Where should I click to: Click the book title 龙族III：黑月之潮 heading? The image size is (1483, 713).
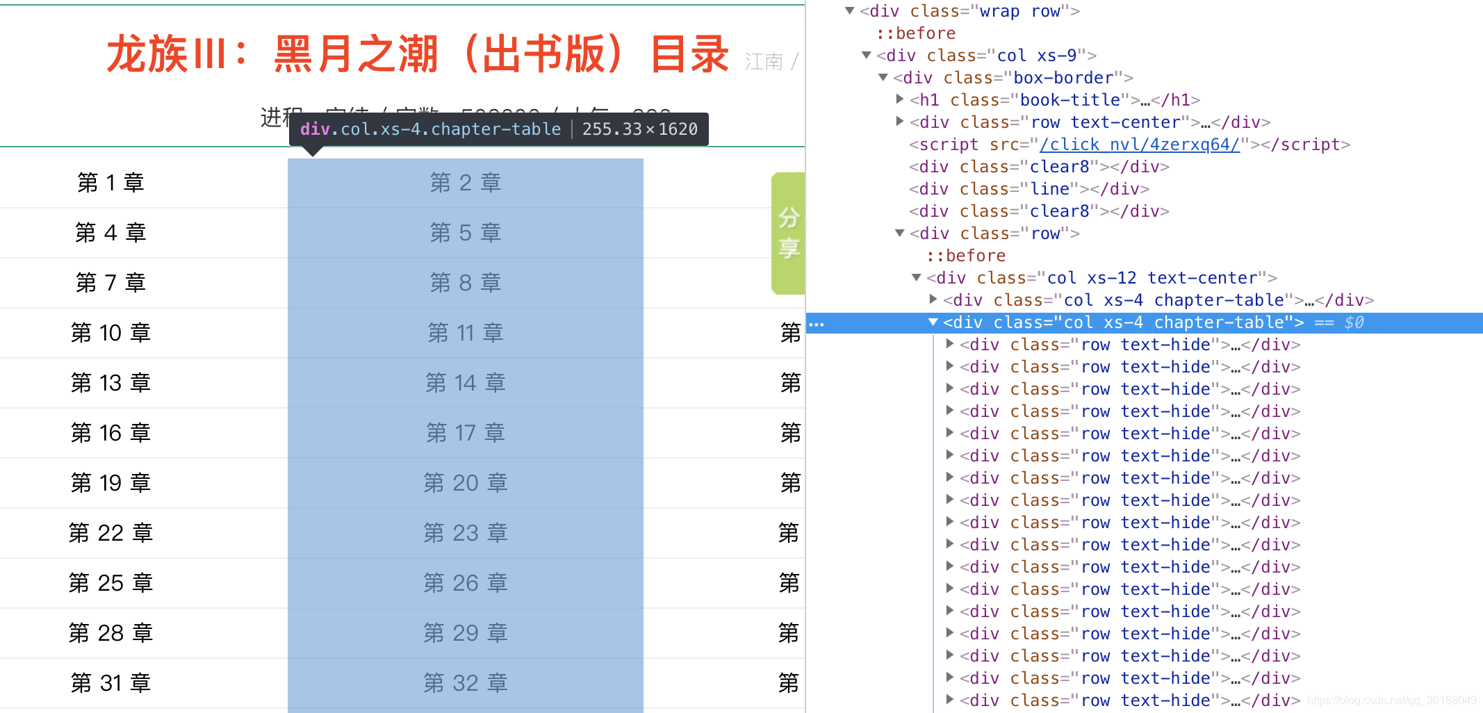click(417, 54)
